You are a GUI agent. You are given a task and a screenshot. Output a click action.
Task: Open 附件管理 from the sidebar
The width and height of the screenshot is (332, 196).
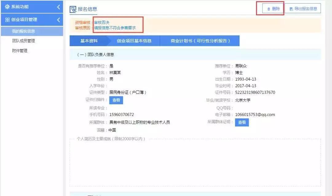[x=19, y=51]
